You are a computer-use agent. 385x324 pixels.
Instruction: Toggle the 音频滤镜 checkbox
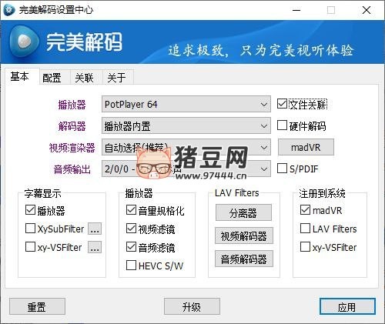[131, 247]
